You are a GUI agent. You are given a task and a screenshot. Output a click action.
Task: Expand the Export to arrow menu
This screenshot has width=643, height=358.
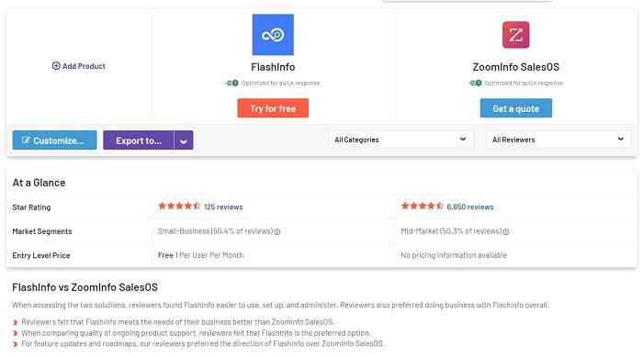184,140
